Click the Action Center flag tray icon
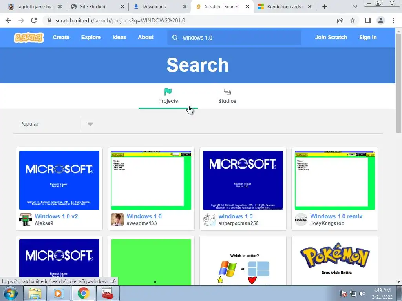Image resolution: width=402 pixels, height=301 pixels. point(344,294)
